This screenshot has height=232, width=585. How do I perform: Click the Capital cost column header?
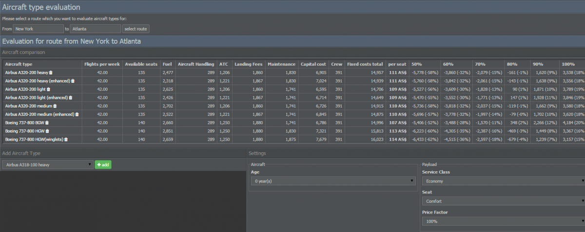coord(314,64)
